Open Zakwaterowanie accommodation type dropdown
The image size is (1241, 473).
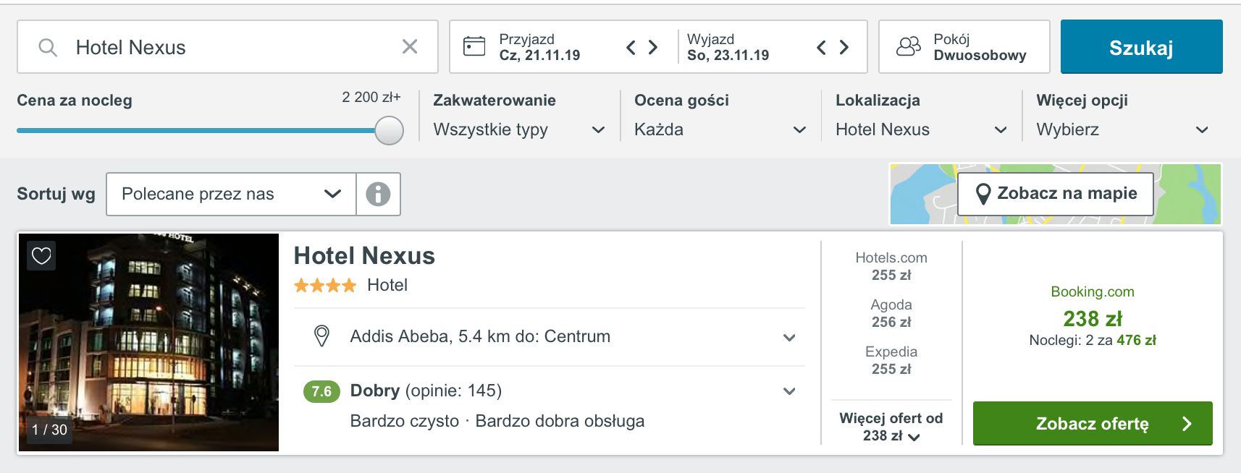point(519,129)
